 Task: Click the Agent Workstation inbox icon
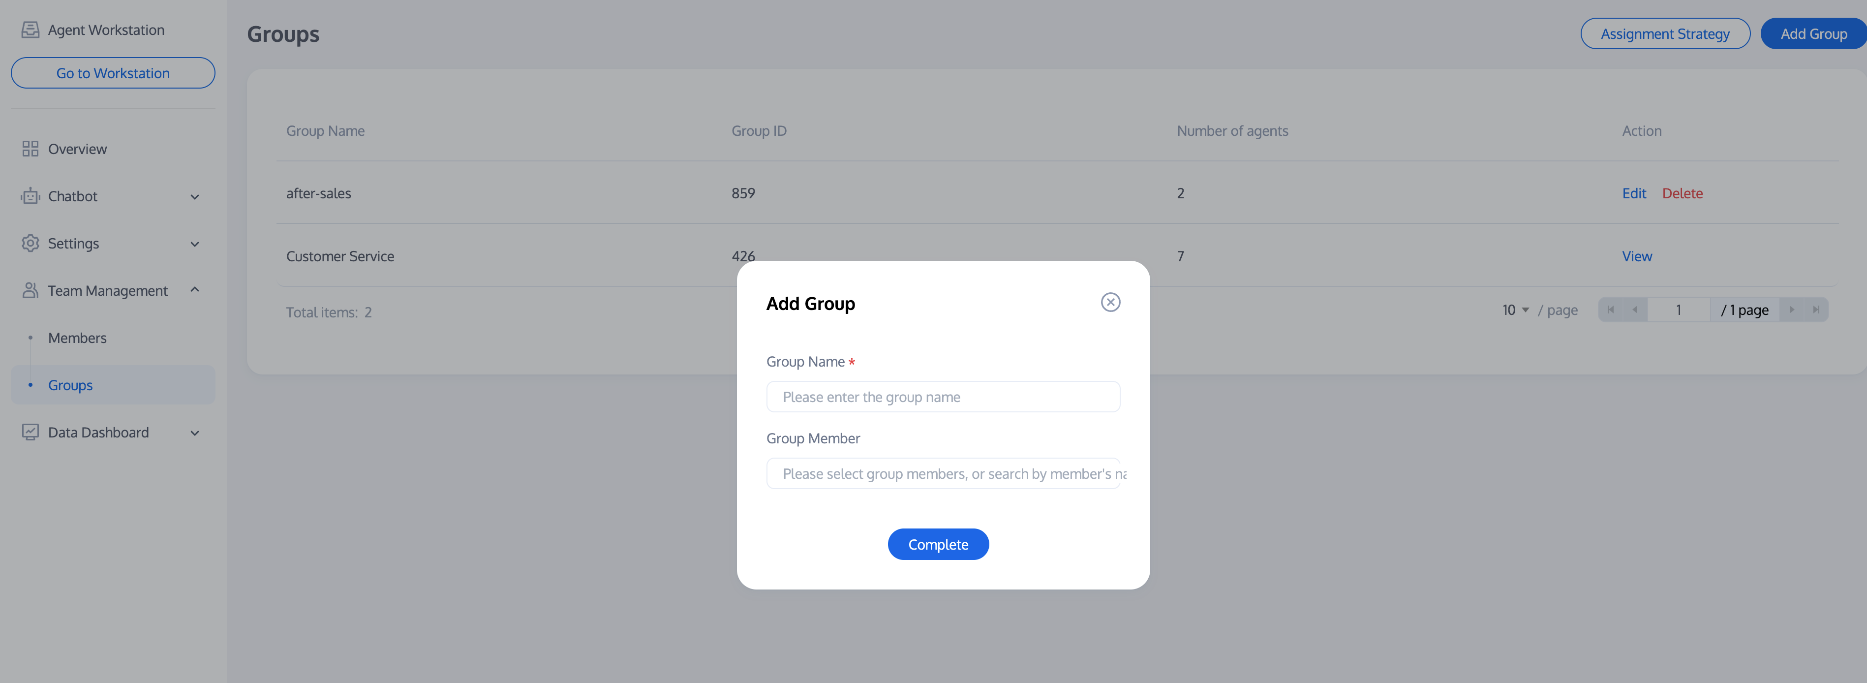(30, 30)
